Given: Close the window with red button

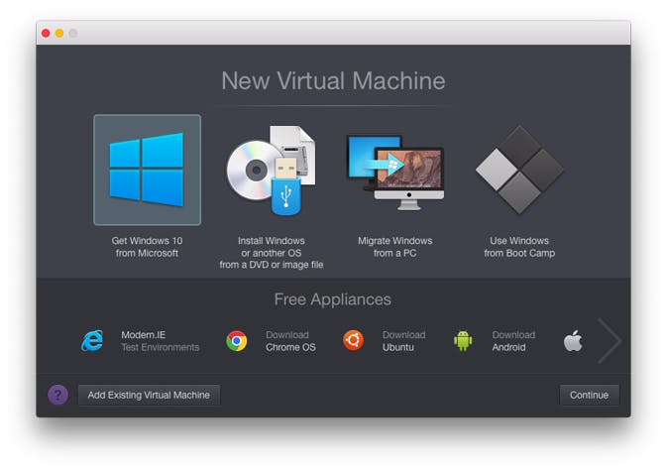Looking at the screenshot, I should 46,34.
